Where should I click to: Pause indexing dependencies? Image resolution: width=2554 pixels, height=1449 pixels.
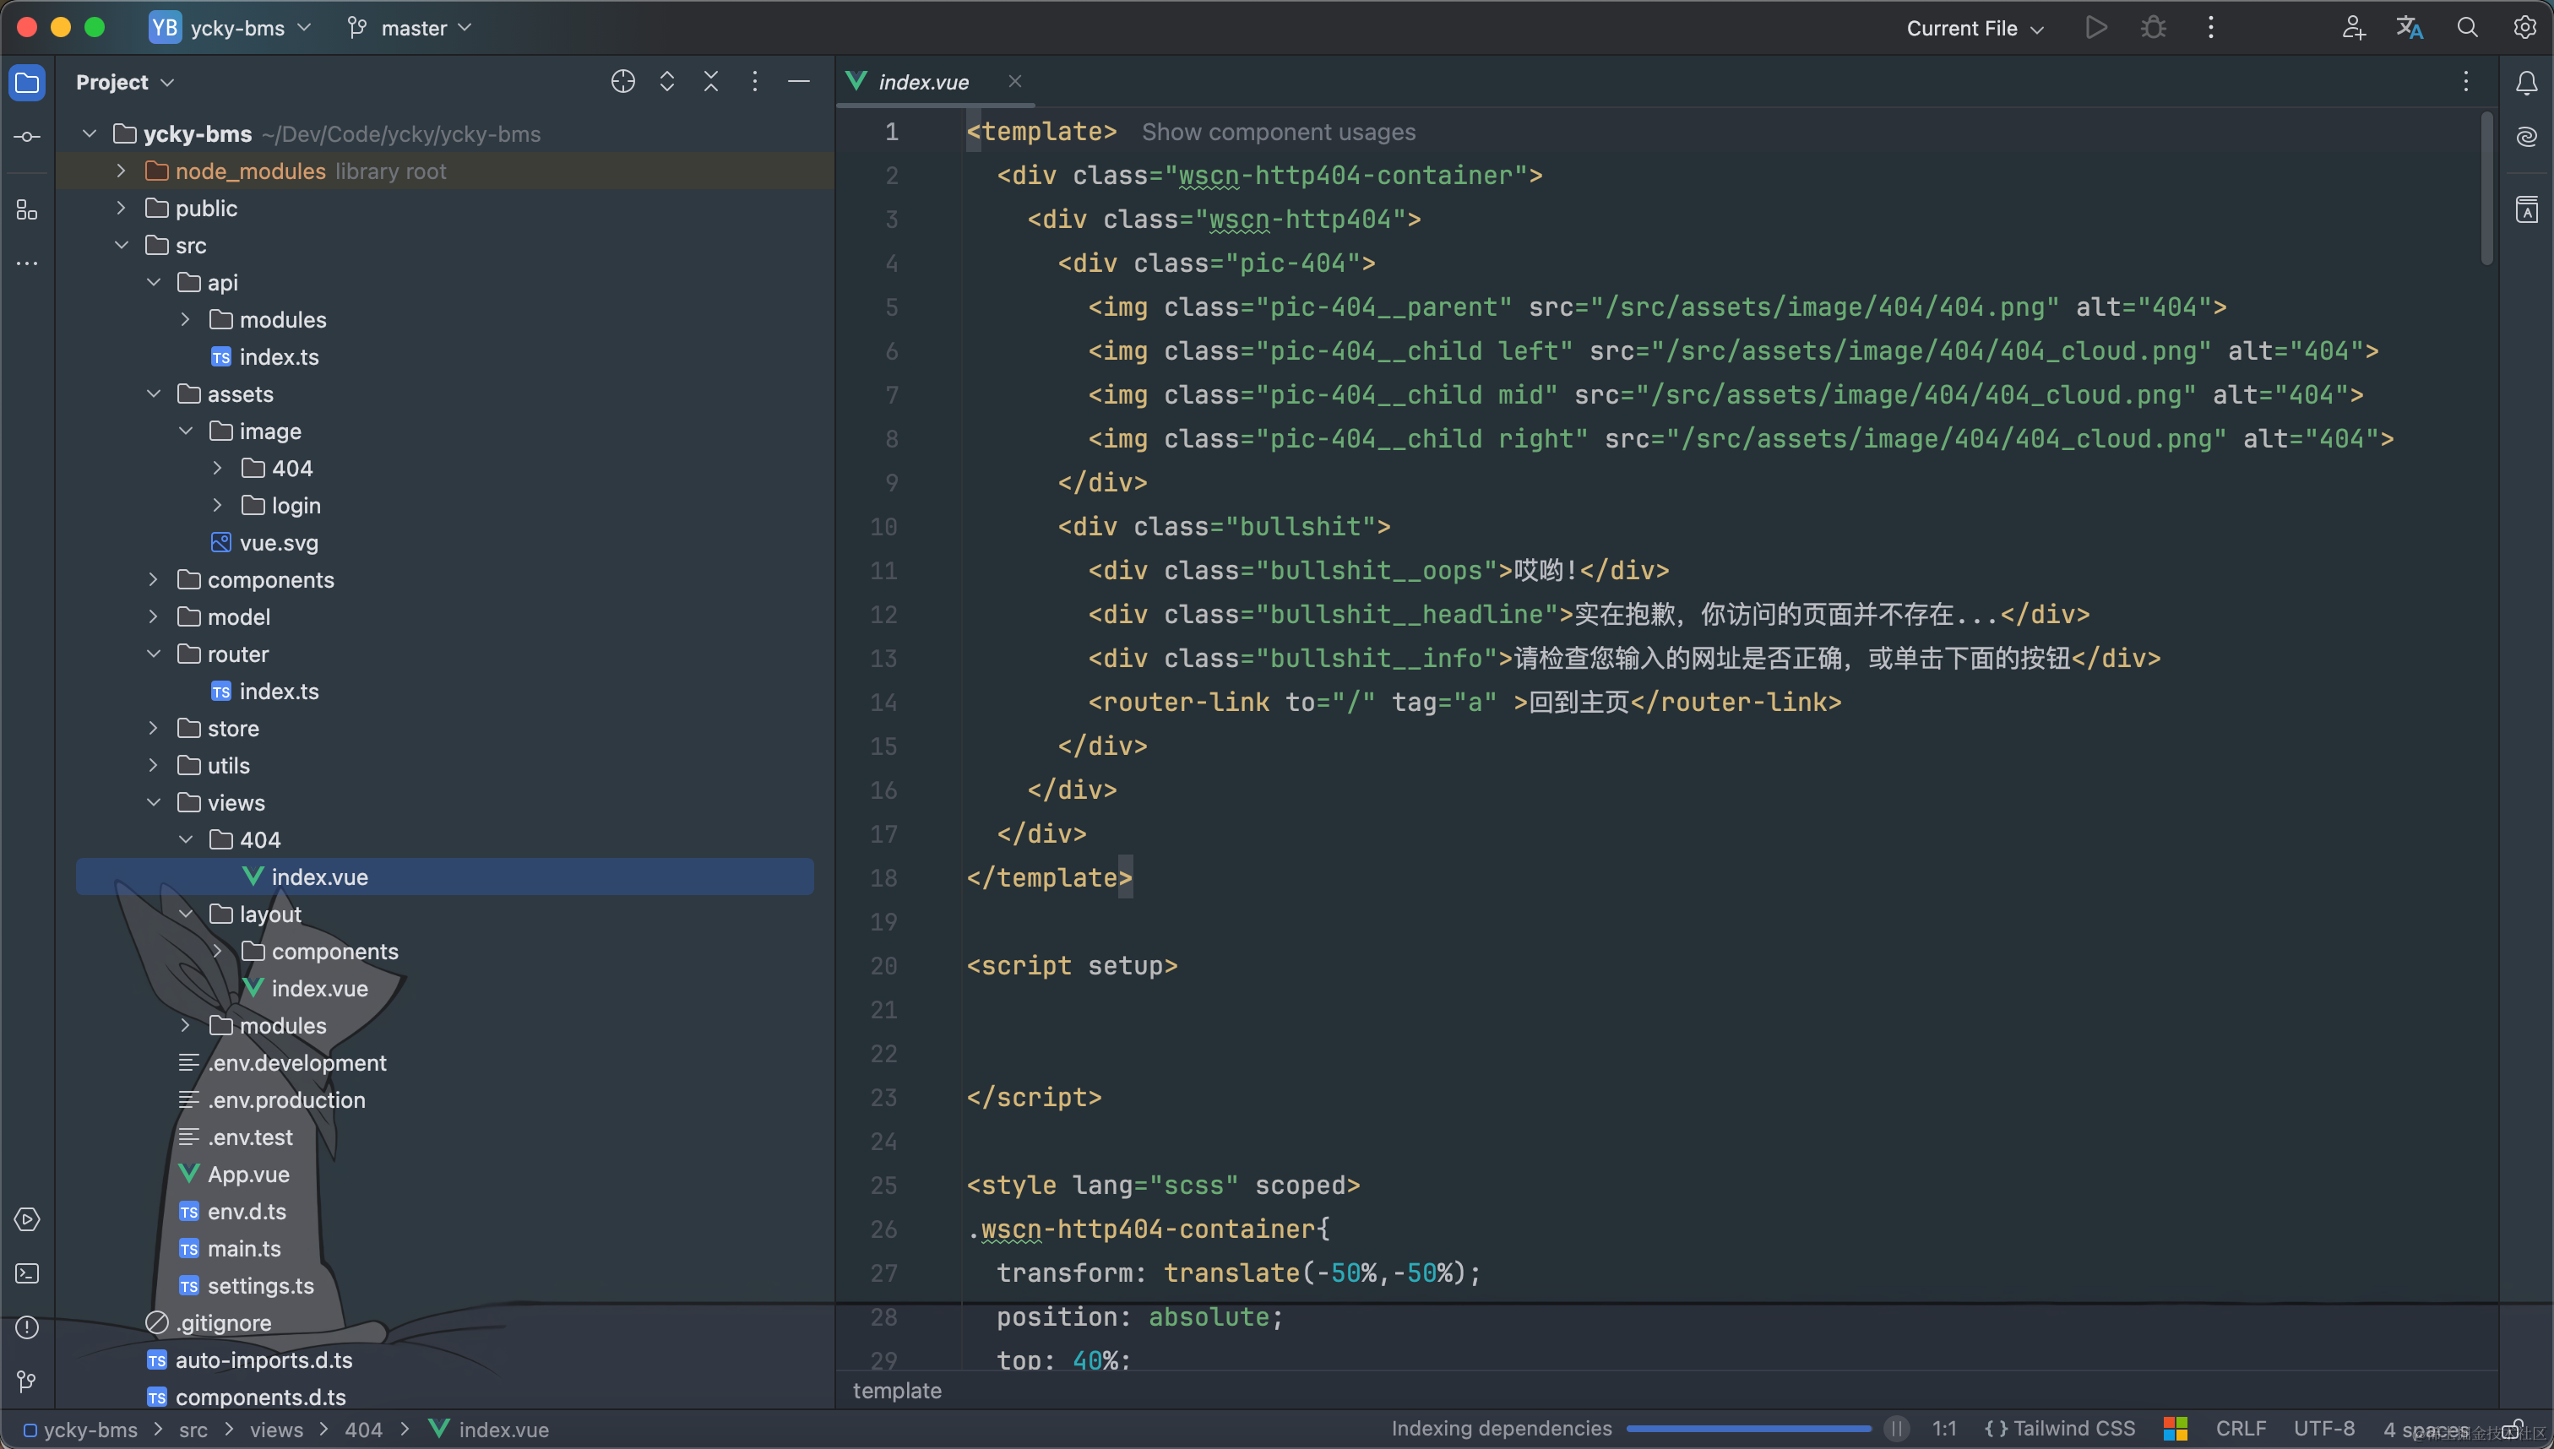[x=1897, y=1429]
